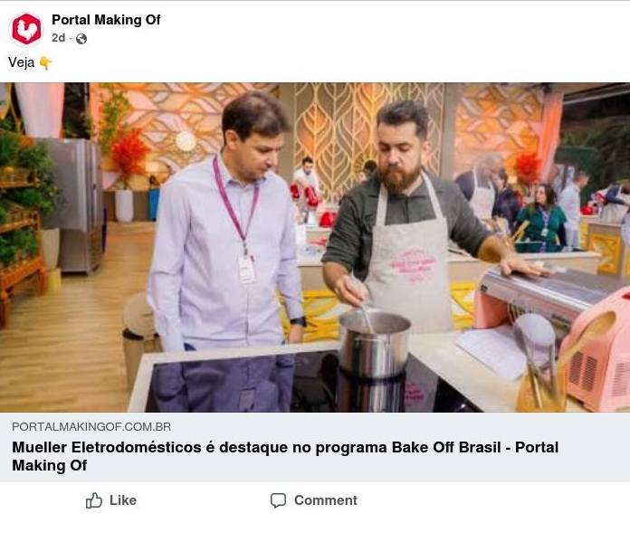Click the plant shelf in the photo
The width and height of the screenshot is (630, 542).
click(22, 225)
